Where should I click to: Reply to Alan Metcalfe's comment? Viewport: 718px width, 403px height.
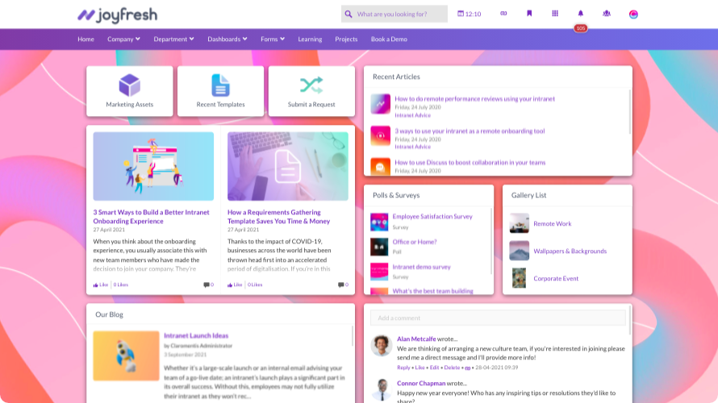[x=403, y=368]
